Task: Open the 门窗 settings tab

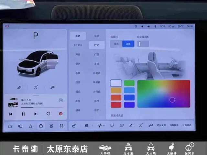Action: pos(97,54)
